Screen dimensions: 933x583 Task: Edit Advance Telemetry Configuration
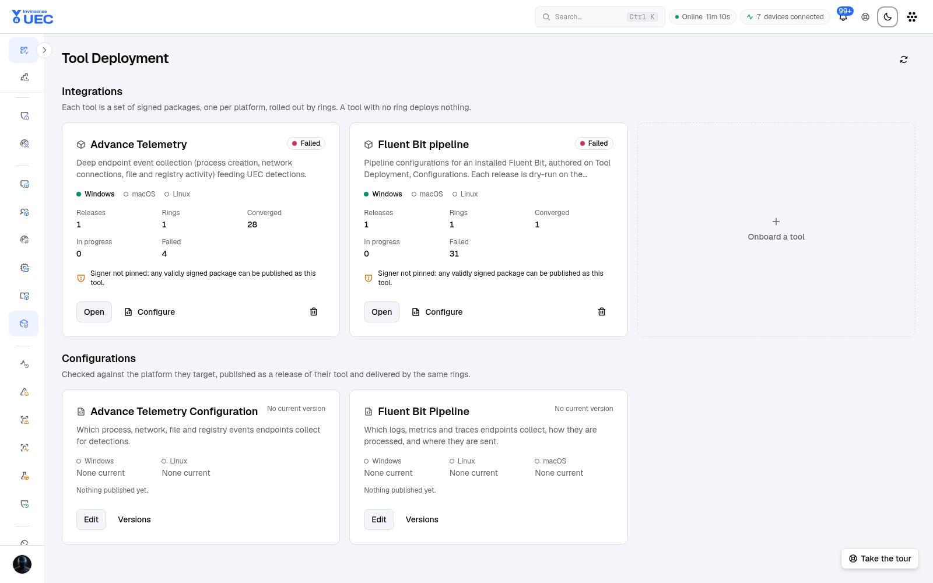(91, 519)
